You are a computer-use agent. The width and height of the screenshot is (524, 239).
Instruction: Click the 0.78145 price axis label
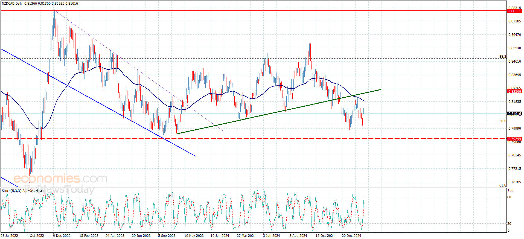pyautogui.click(x=514, y=155)
